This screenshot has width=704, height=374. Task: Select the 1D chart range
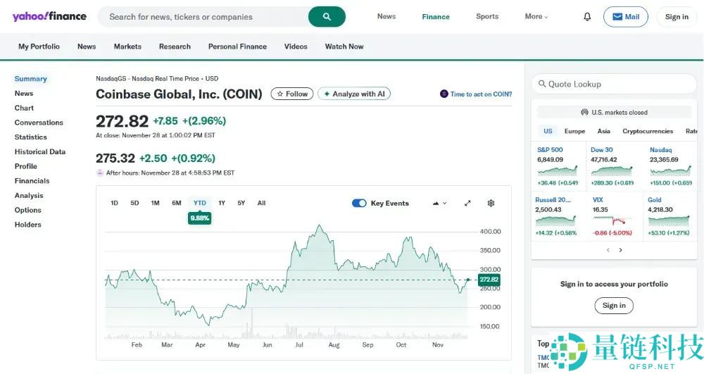(115, 203)
